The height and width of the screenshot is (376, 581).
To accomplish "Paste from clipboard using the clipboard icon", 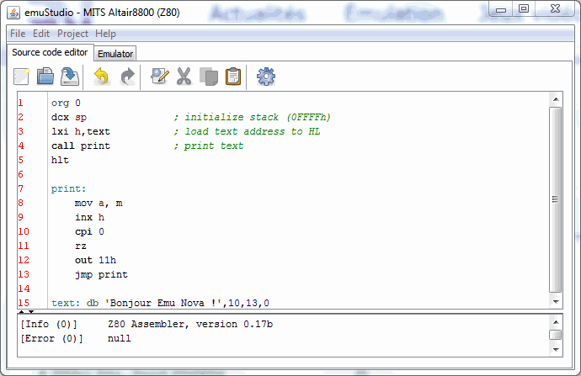I will pyautogui.click(x=233, y=77).
